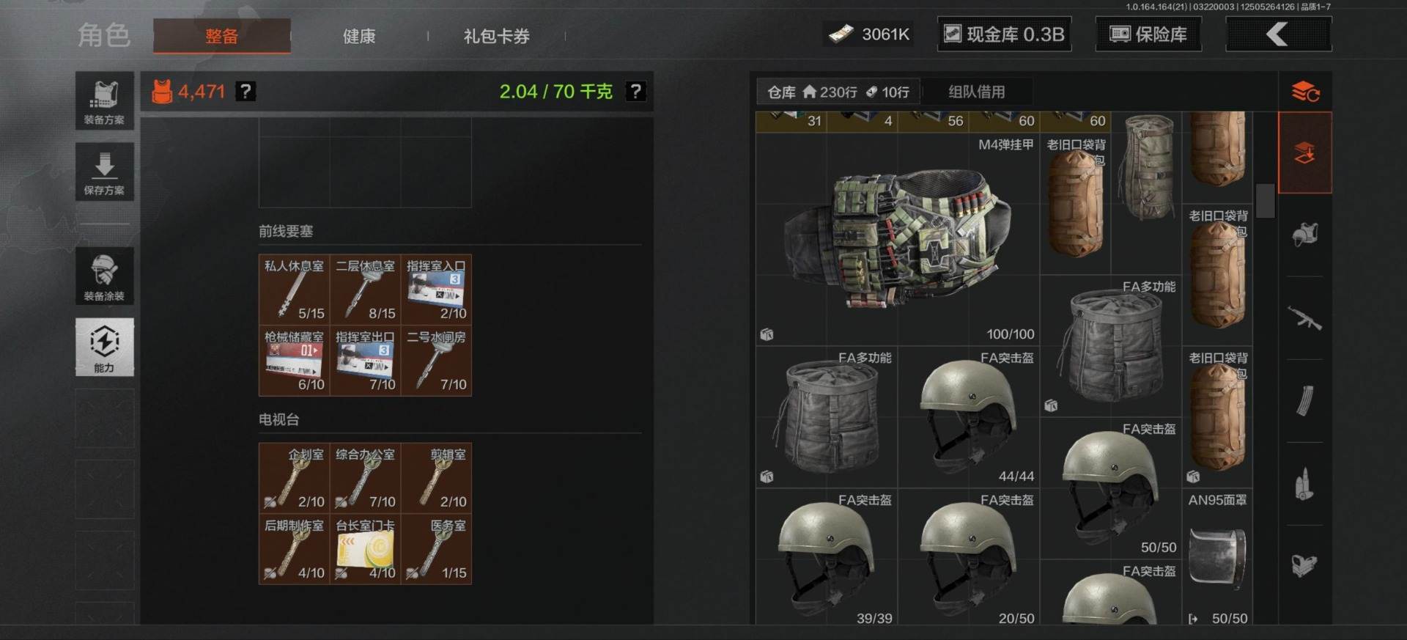Switch to the 健康 tab
This screenshot has height=640, width=1407.
(x=359, y=36)
